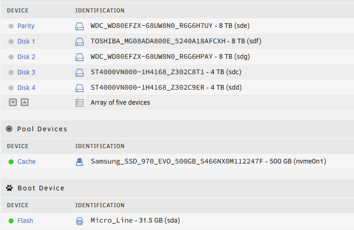Open the Disk 1 settings link
The image size is (354, 230).
click(26, 41)
